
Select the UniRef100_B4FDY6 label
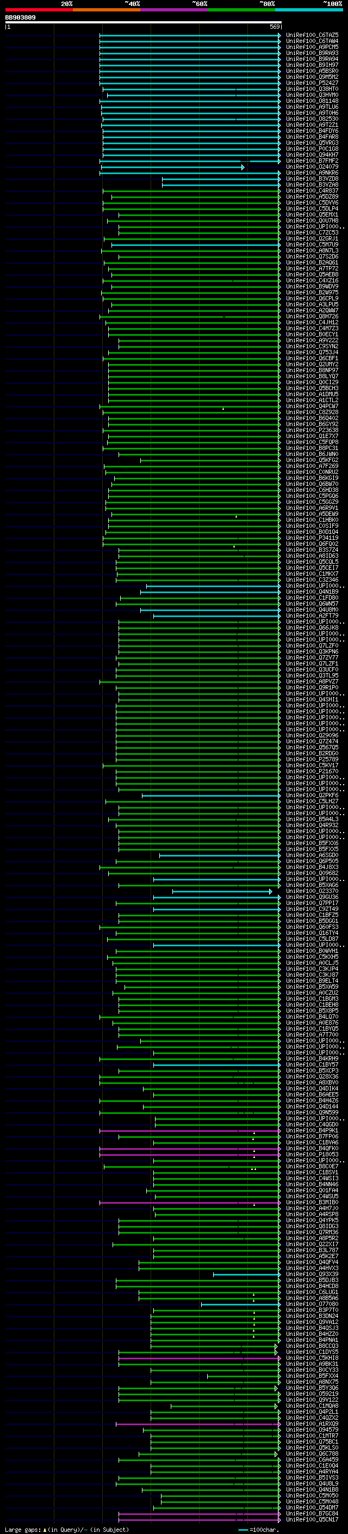click(x=312, y=131)
